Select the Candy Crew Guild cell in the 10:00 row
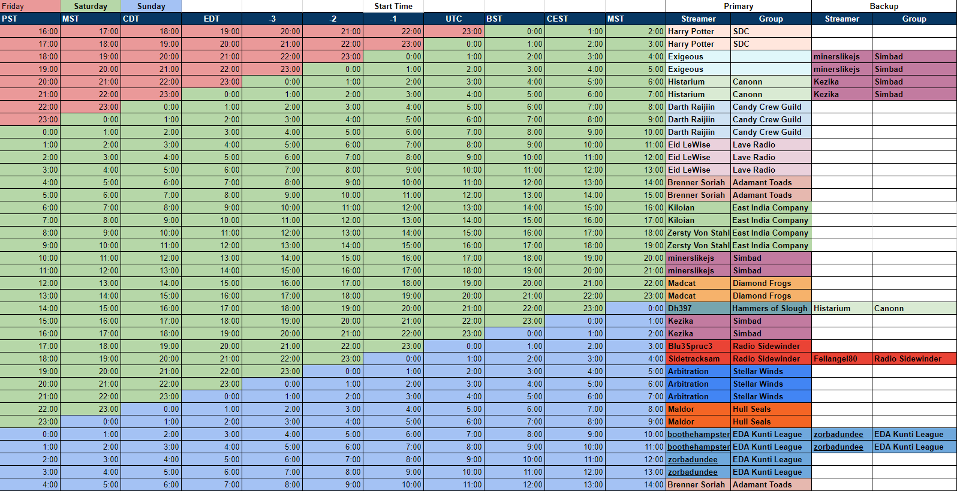 pos(771,132)
